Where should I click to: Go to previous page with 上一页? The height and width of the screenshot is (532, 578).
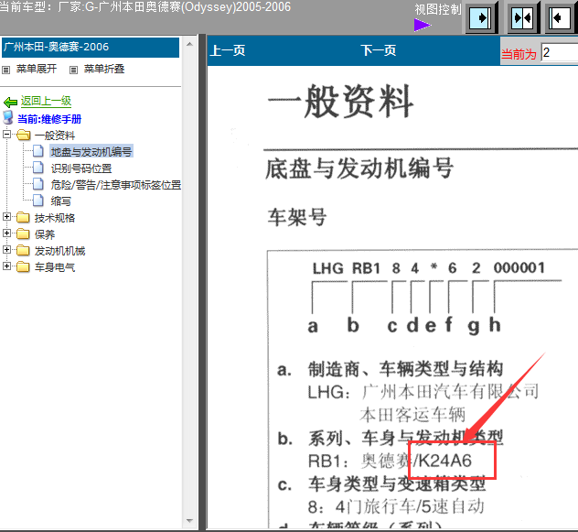click(x=228, y=50)
